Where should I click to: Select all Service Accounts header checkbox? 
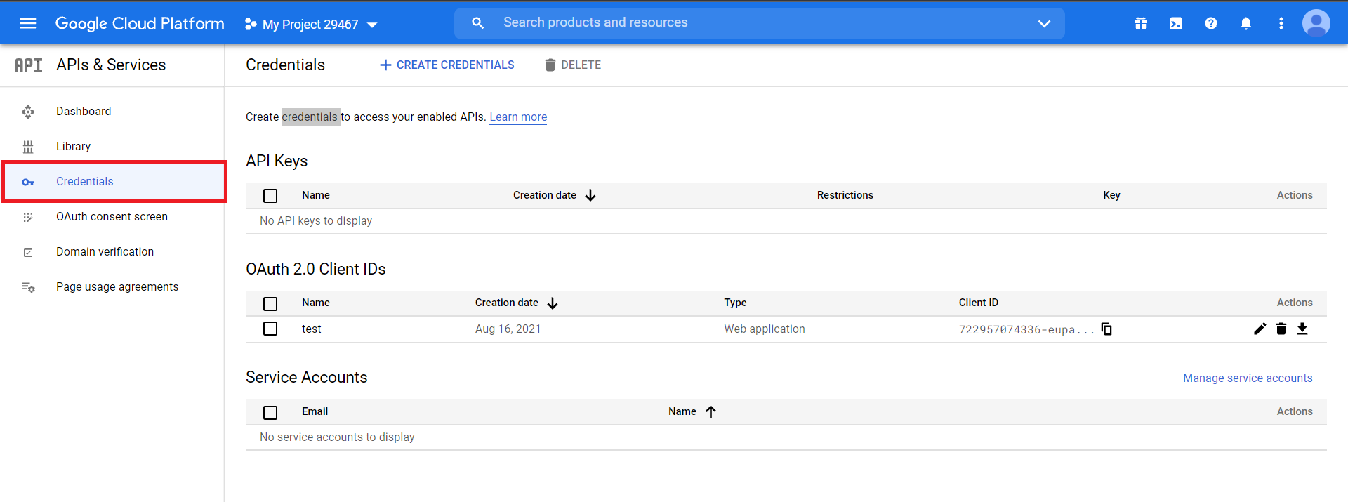click(x=270, y=412)
